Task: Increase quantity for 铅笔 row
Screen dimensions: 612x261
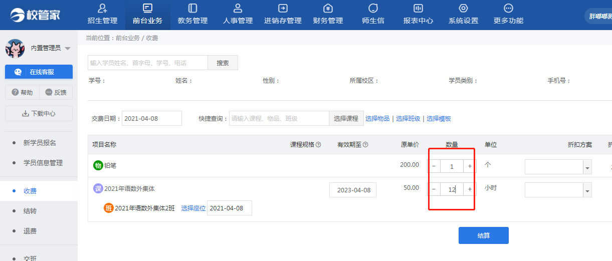Action: 470,166
